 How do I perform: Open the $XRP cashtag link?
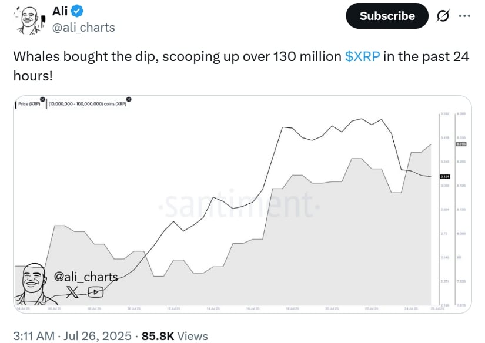pyautogui.click(x=362, y=56)
